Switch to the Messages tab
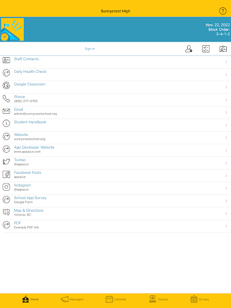Image resolution: width=231 pixels, height=308 pixels. [72, 300]
